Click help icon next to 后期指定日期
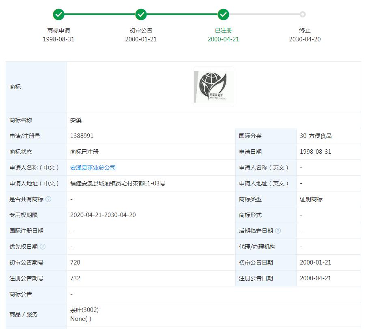Image resolution: width=370 pixels, height=329 pixels. [278, 231]
